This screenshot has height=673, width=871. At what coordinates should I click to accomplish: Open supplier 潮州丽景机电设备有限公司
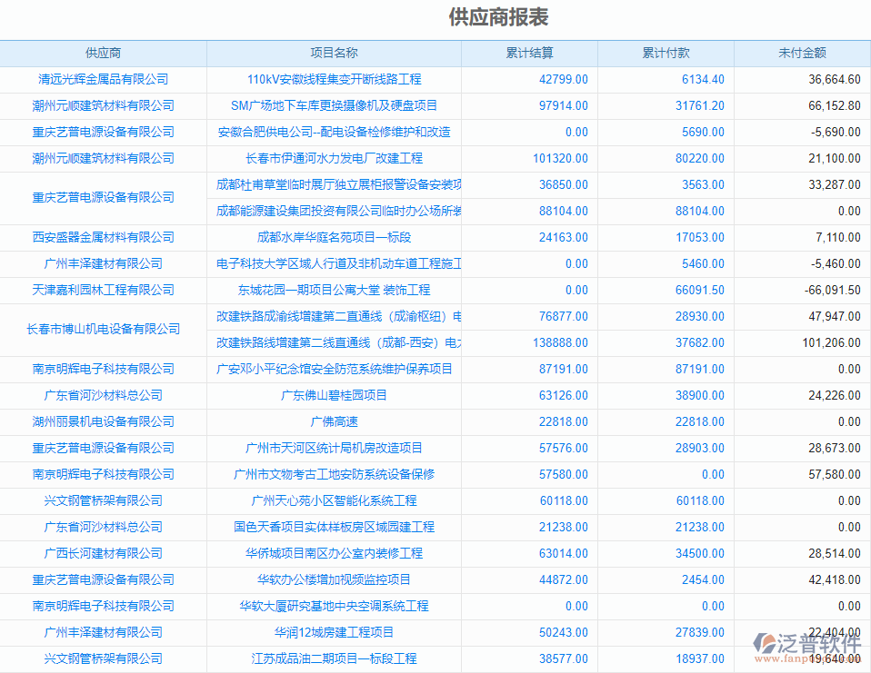[103, 421]
